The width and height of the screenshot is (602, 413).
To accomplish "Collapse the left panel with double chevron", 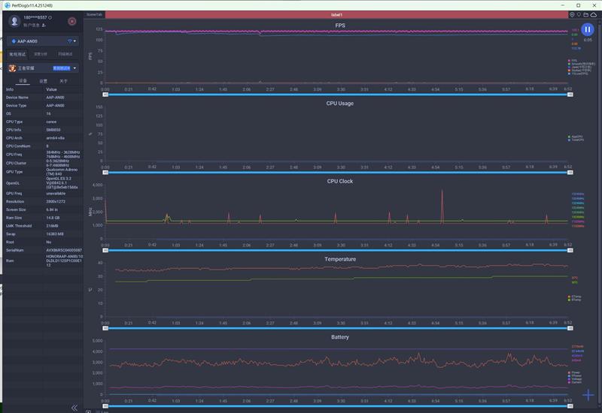I will [x=74, y=407].
